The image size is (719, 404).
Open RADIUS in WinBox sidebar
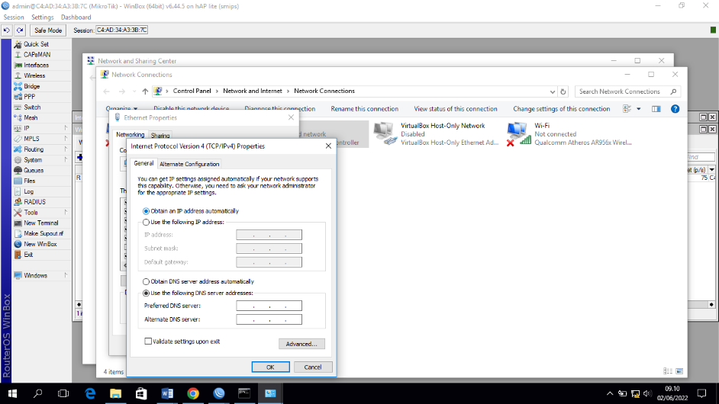pyautogui.click(x=35, y=202)
